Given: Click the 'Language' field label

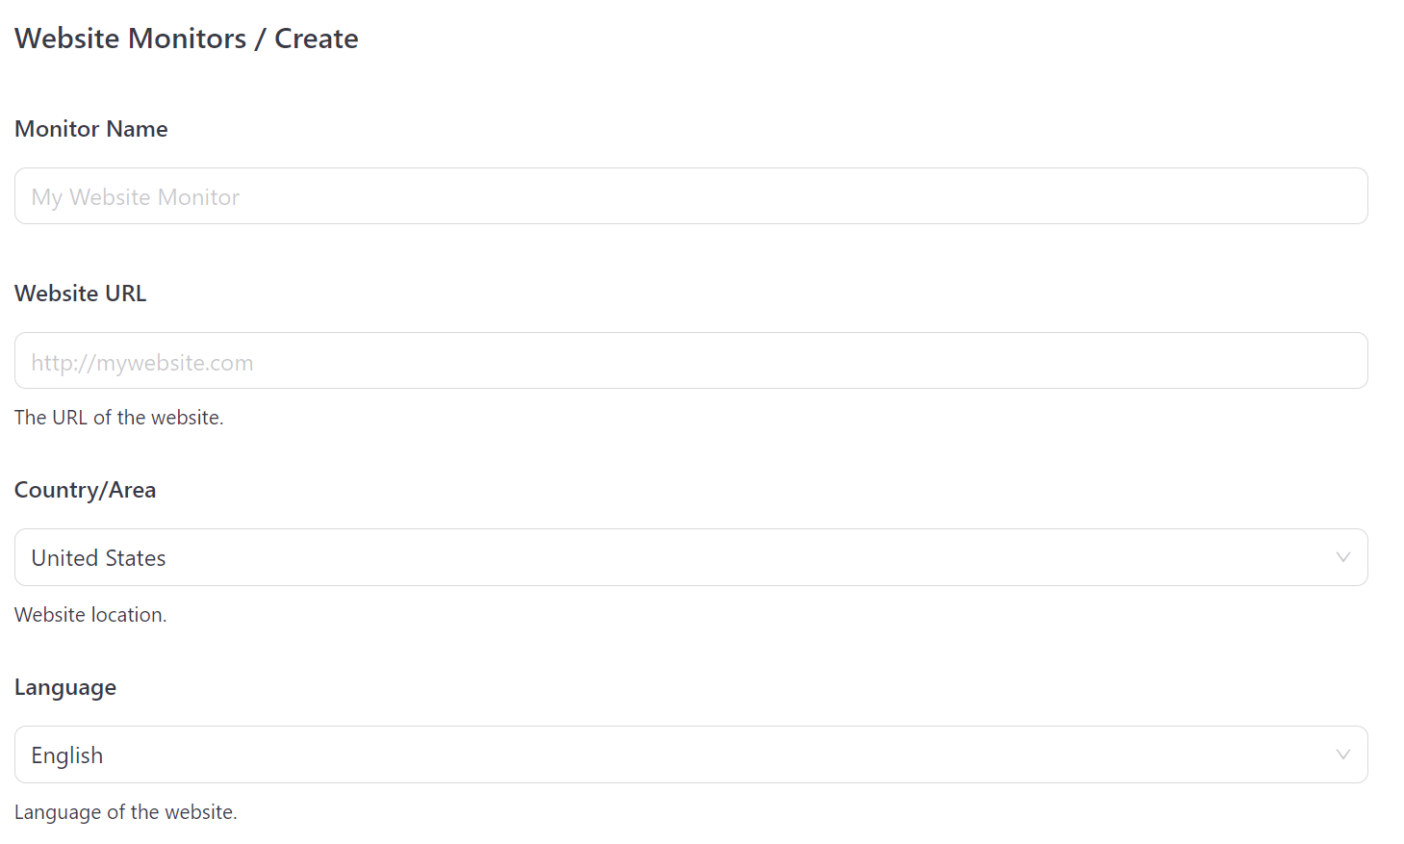Looking at the screenshot, I should [x=65, y=687].
